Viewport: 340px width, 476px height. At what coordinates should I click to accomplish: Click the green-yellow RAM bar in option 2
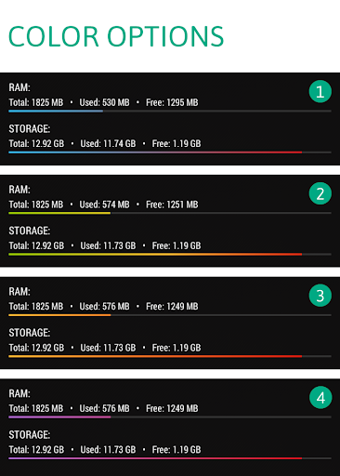point(59,213)
